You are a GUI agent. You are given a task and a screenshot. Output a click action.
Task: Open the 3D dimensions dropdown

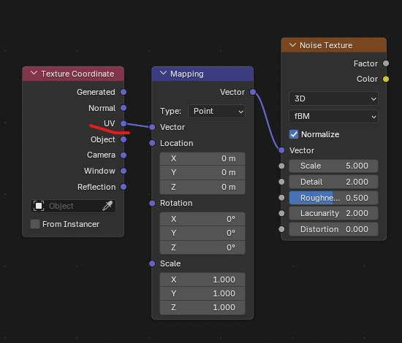(333, 99)
